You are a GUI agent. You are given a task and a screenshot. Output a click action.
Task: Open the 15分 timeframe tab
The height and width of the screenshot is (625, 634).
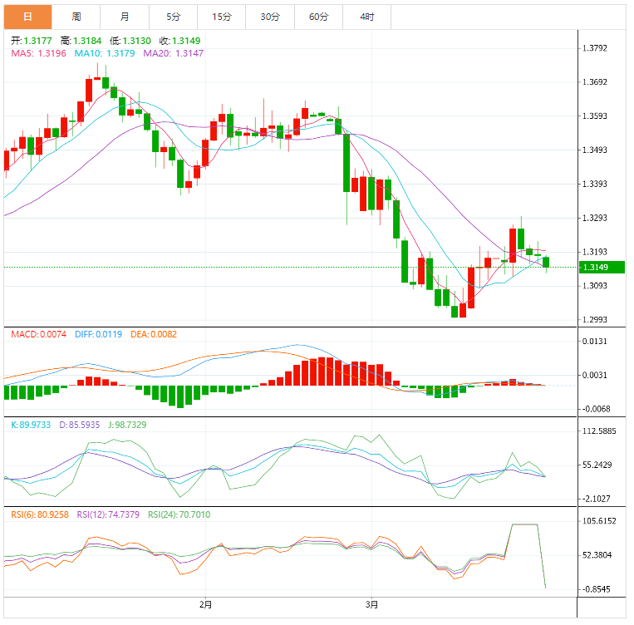pyautogui.click(x=222, y=17)
